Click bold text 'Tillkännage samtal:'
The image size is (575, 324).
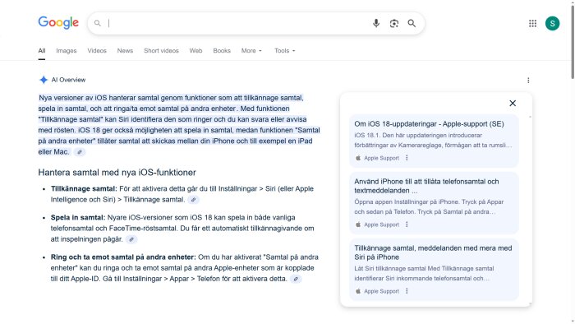pyautogui.click(x=84, y=188)
